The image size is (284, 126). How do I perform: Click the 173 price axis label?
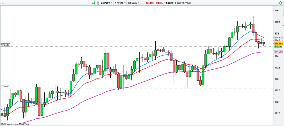tap(277, 79)
